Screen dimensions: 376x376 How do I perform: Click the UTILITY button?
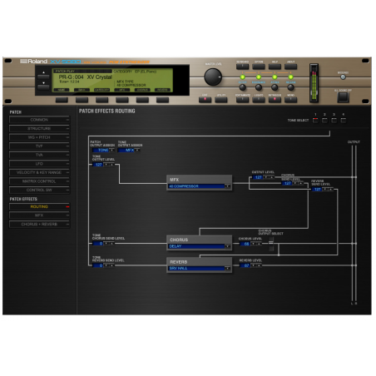pyautogui.click(x=221, y=100)
